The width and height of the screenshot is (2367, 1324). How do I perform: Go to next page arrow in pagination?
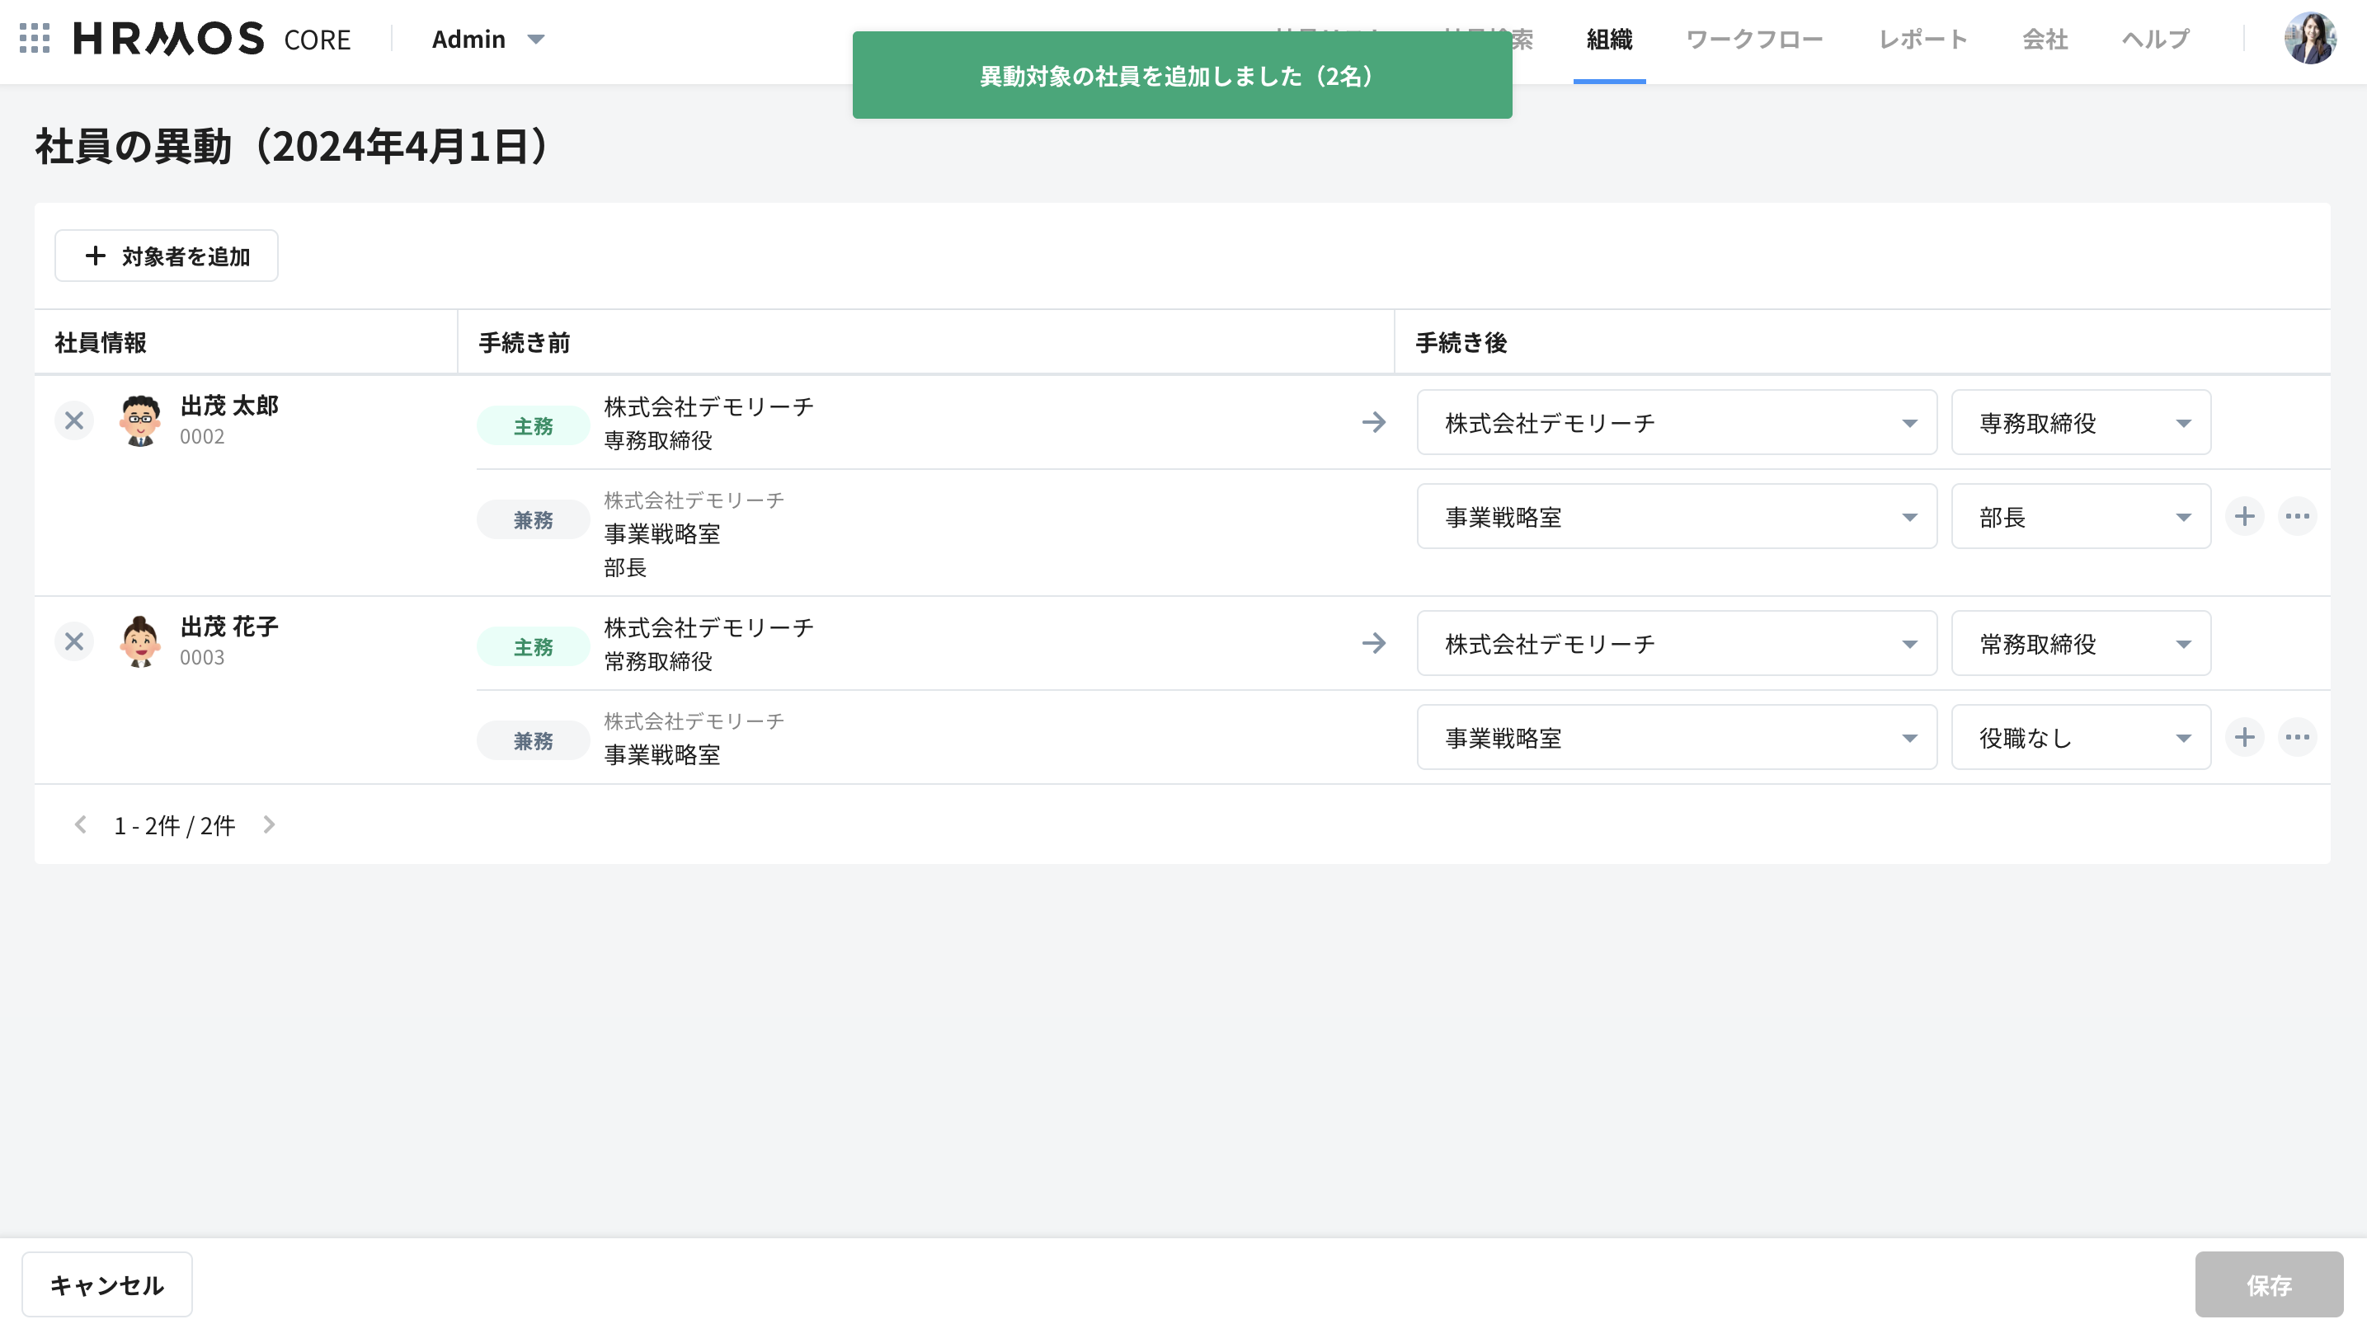click(269, 824)
